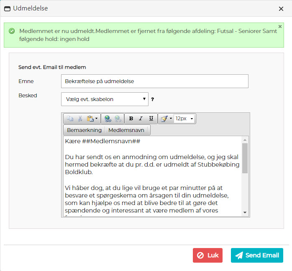Click the Cut scissors icon
292x271 pixels.
[80, 119]
